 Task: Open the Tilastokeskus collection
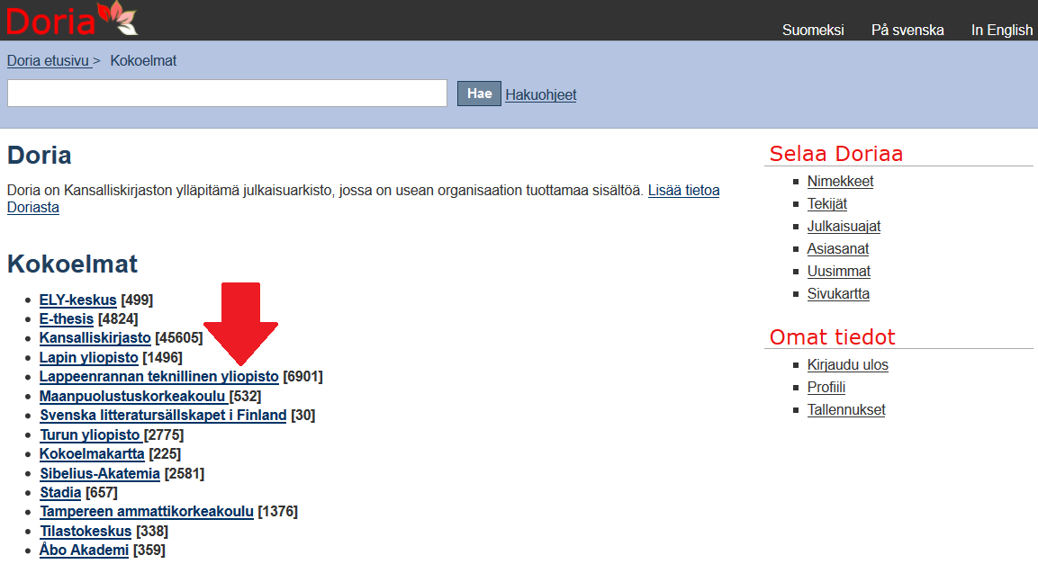pyautogui.click(x=86, y=531)
